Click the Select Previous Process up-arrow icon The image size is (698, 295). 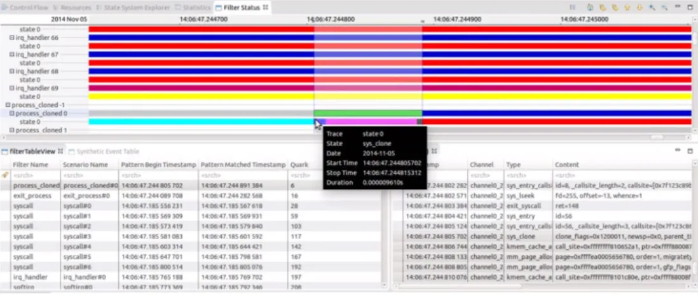pos(627,8)
